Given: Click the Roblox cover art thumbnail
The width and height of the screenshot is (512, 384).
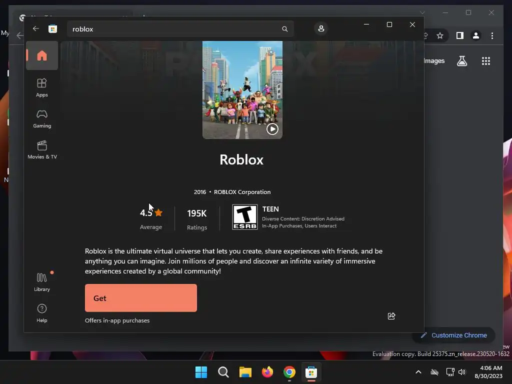Looking at the screenshot, I should pyautogui.click(x=242, y=90).
